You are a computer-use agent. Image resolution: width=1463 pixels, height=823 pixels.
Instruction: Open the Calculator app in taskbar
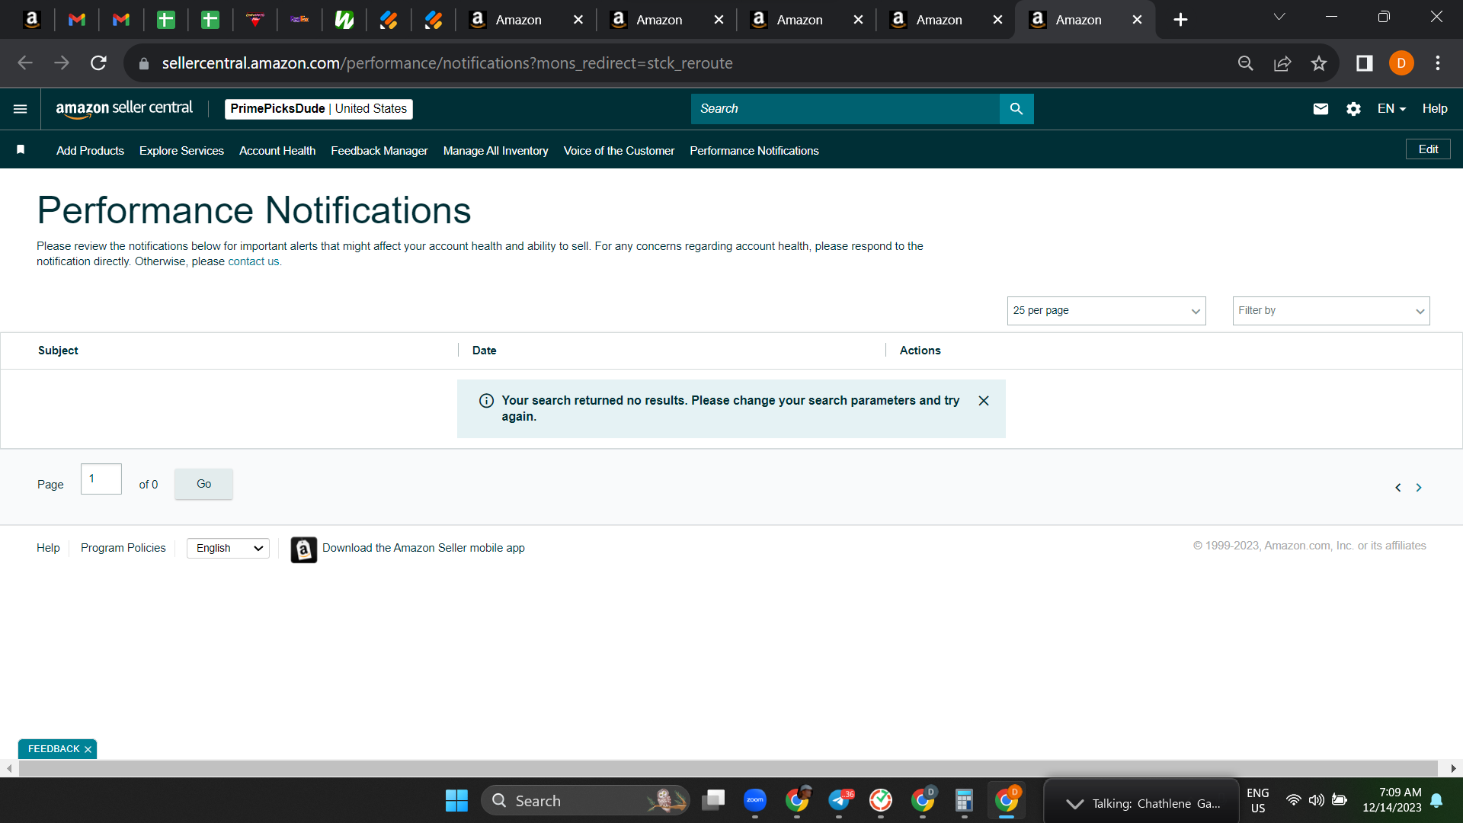964,800
